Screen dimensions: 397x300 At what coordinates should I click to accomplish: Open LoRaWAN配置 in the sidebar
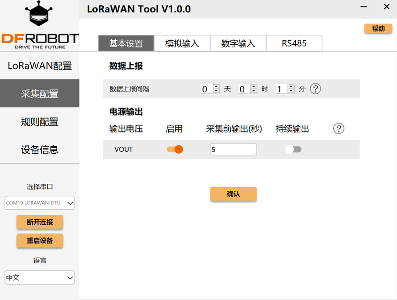tap(40, 66)
